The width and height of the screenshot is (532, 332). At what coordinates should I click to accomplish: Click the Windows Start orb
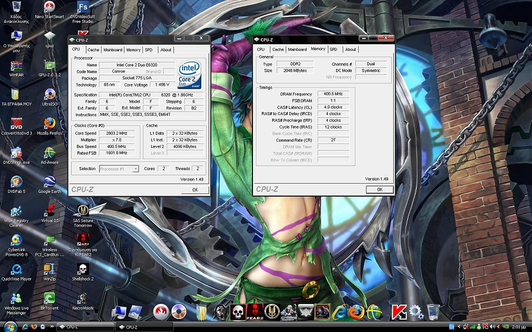click(10, 327)
